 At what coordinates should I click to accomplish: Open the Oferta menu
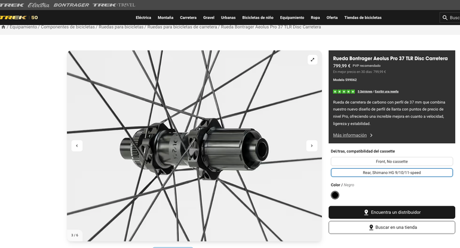pyautogui.click(x=332, y=17)
